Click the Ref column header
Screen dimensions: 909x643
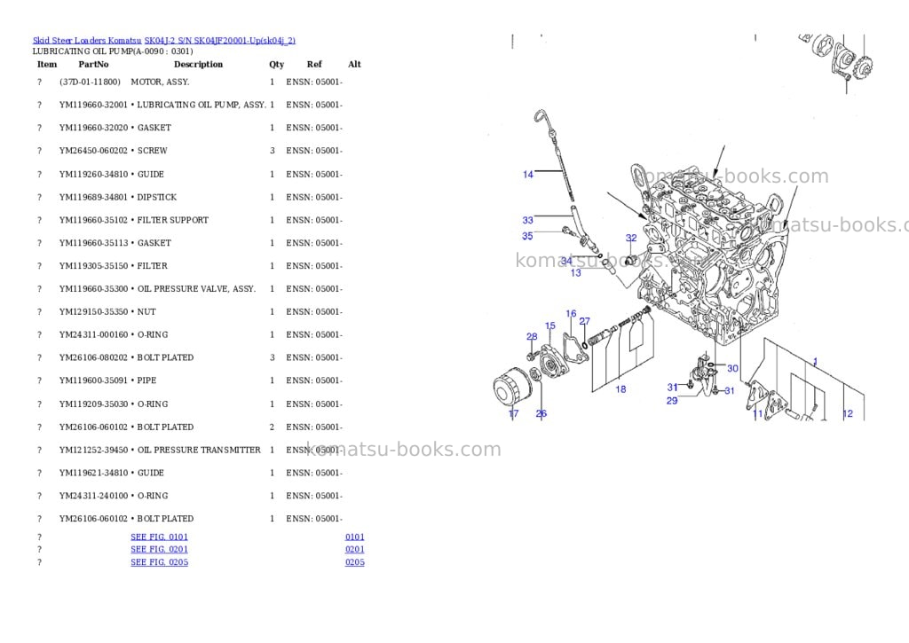pos(314,64)
